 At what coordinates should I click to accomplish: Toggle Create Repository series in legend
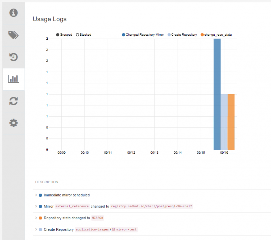click(182, 35)
